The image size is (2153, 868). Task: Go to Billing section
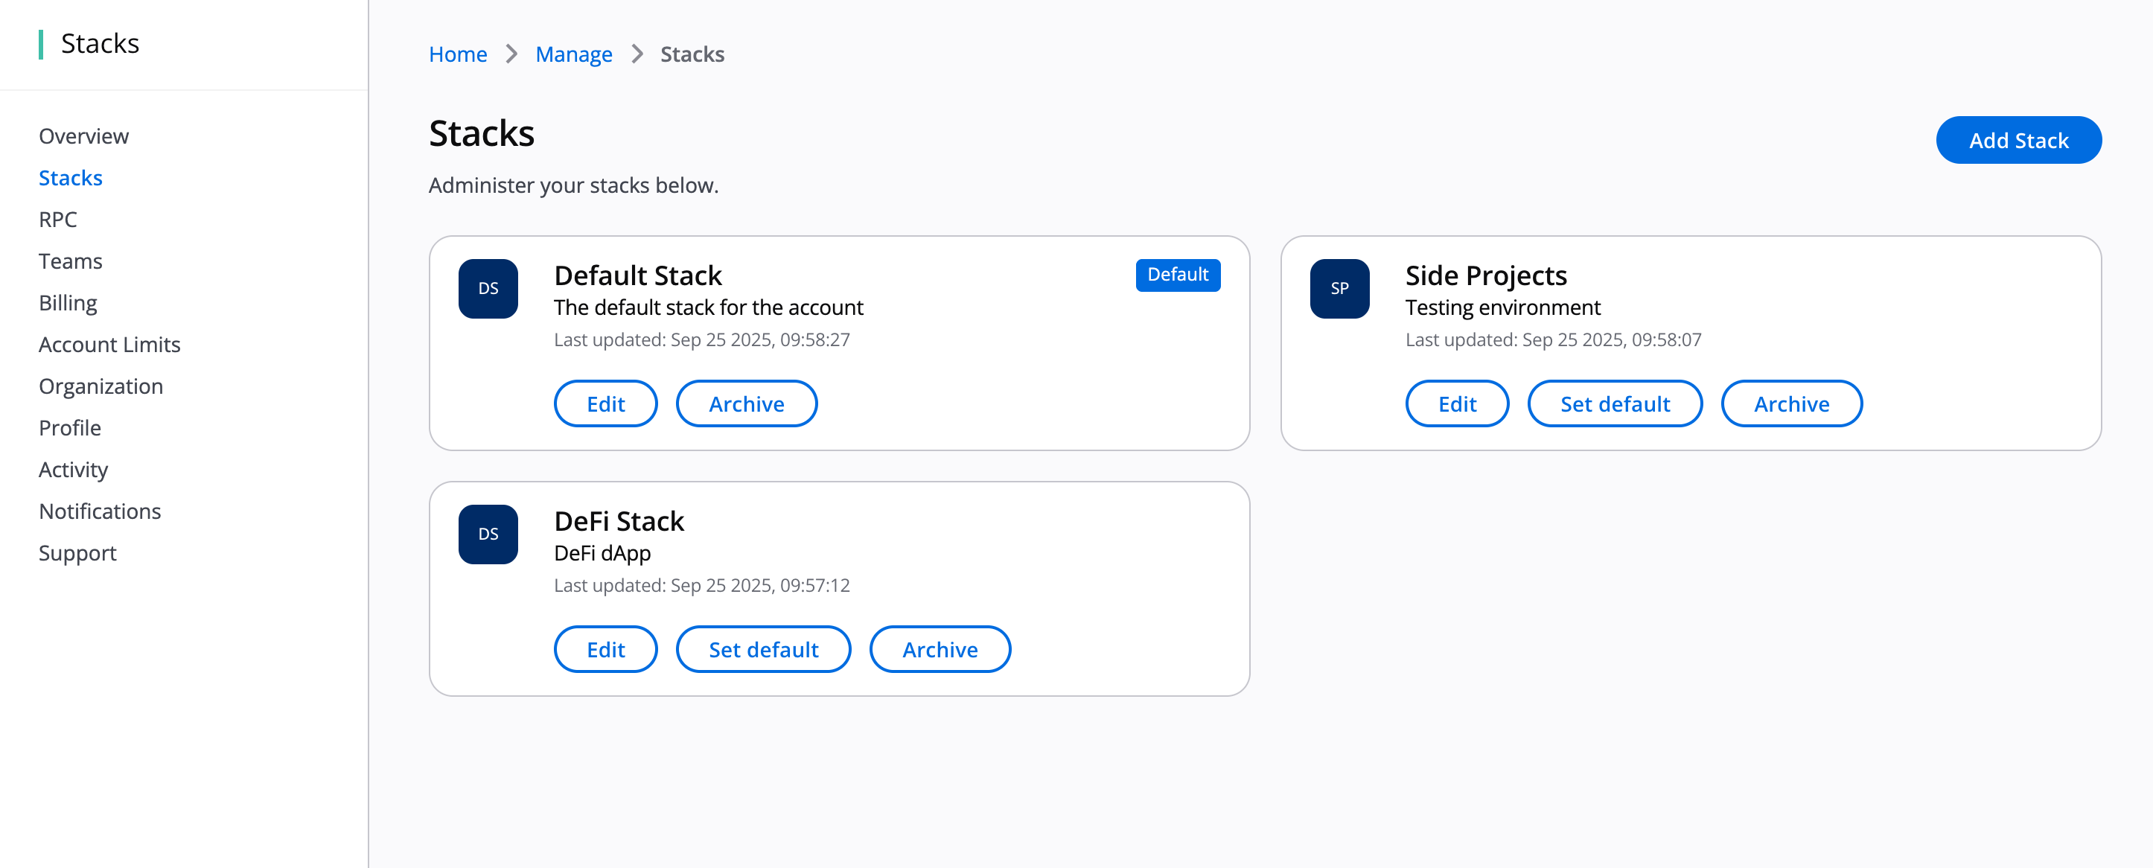coord(68,303)
